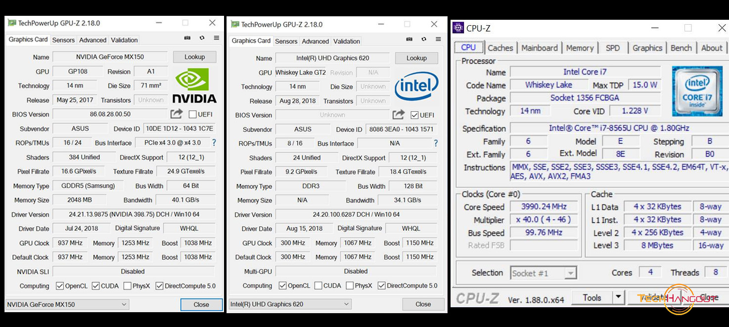Toggle the PhysX checkbox in NVIDIA GPU-Z window
The height and width of the screenshot is (327, 729).
128,286
